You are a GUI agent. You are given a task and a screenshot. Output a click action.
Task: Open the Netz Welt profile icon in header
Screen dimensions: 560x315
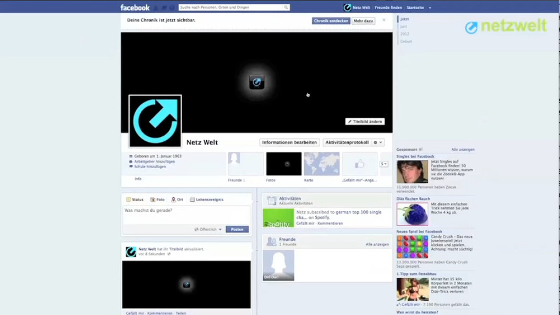coord(347,8)
